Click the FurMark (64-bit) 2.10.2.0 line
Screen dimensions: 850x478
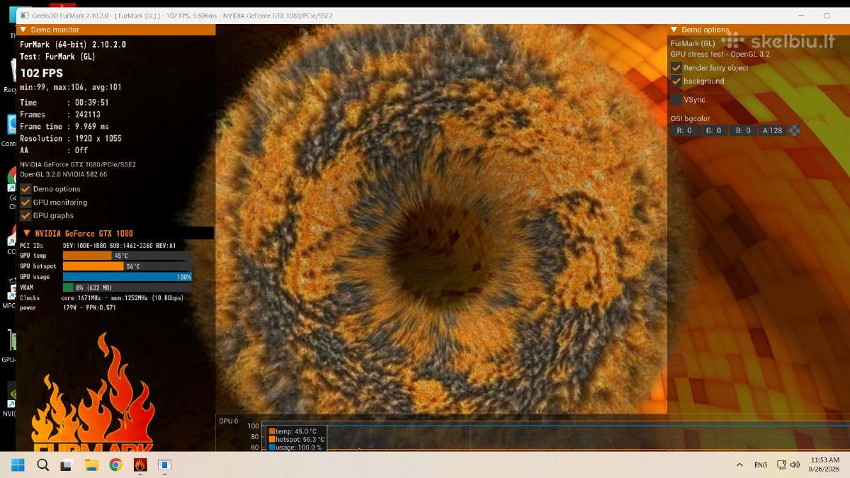point(73,45)
